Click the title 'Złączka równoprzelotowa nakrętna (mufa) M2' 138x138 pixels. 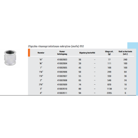pos(56,46)
